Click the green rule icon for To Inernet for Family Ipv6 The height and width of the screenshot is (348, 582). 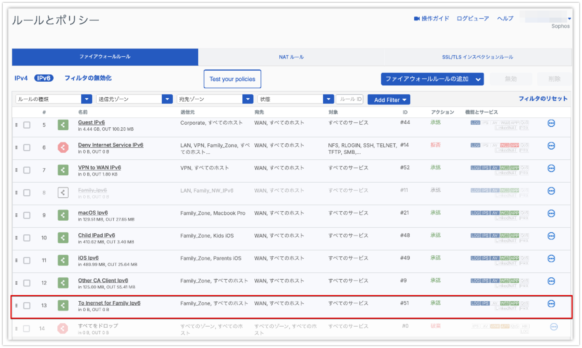pyautogui.click(x=63, y=306)
